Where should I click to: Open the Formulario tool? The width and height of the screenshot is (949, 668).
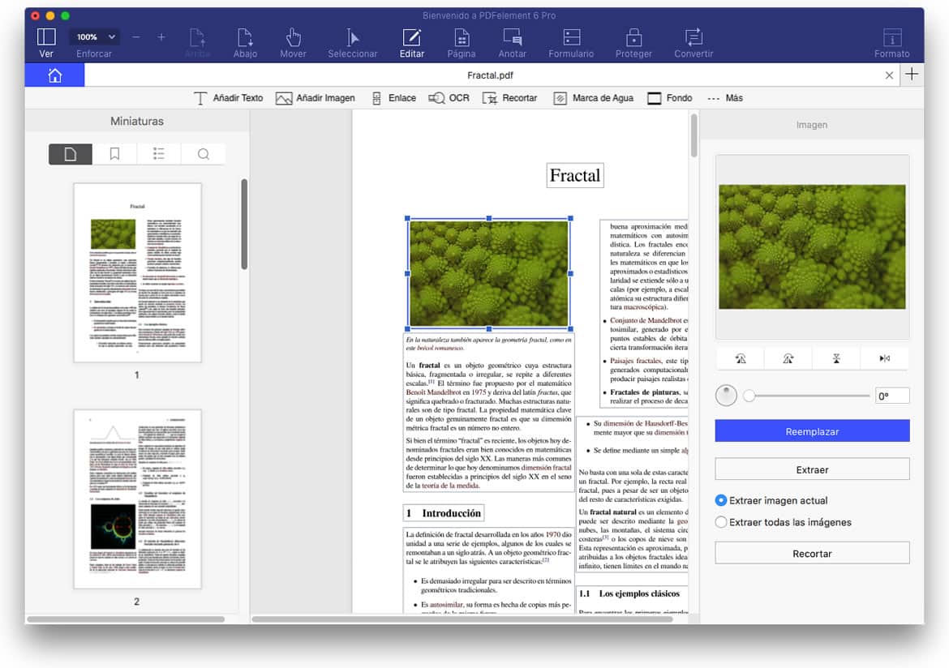tap(571, 42)
